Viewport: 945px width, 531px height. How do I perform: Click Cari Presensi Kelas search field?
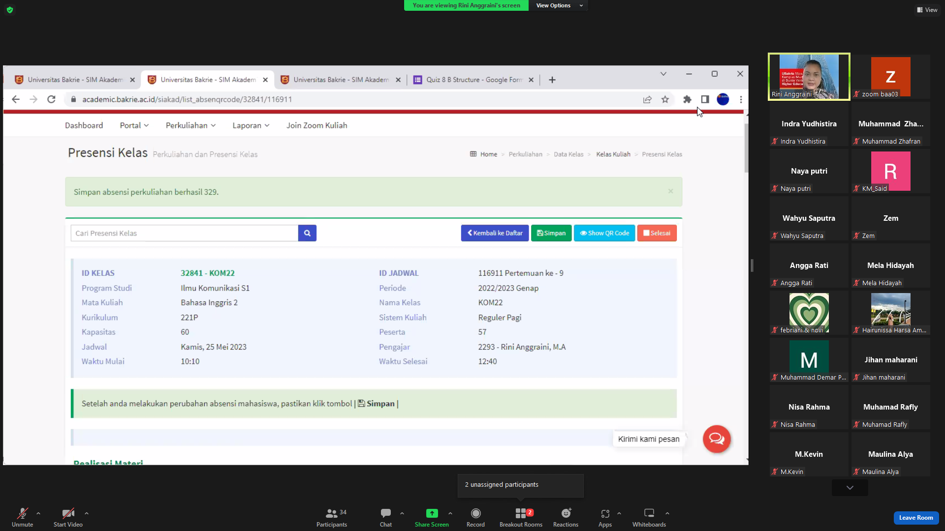point(185,233)
